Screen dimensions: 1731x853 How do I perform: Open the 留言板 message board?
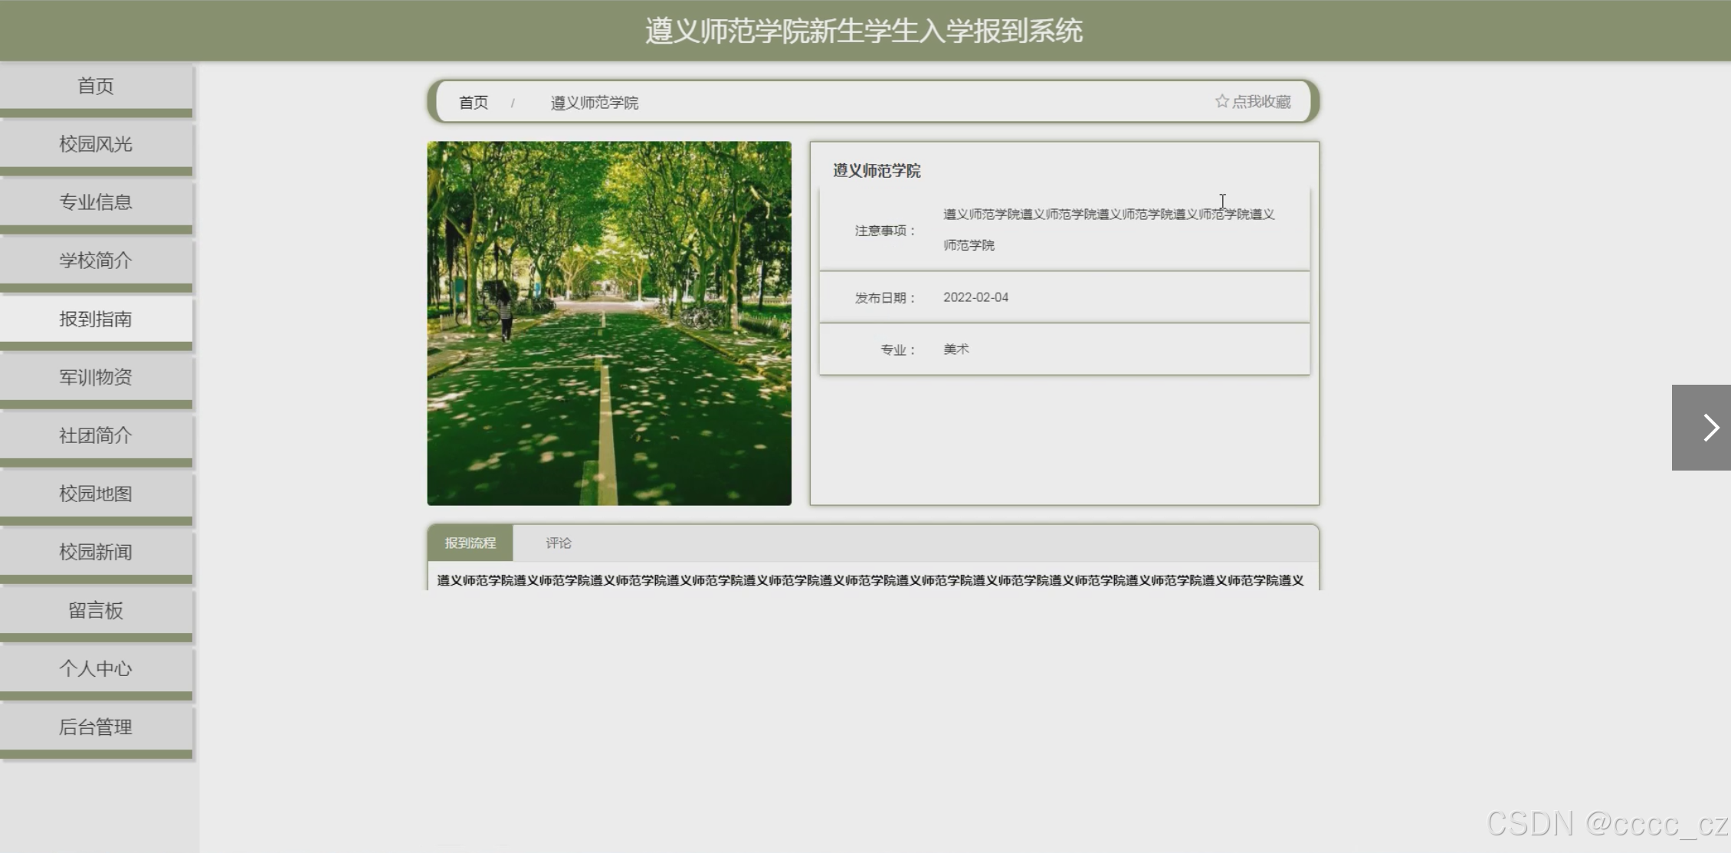[96, 610]
